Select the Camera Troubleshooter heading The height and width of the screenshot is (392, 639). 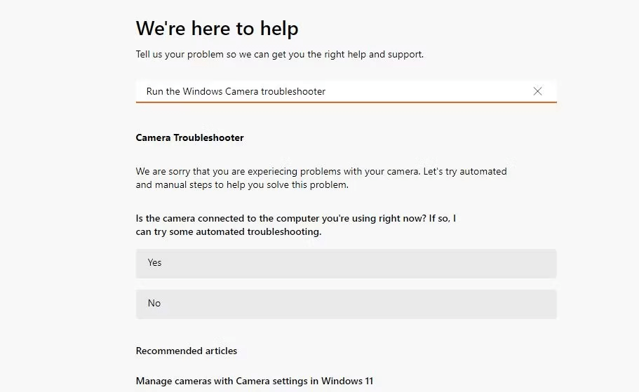(189, 137)
